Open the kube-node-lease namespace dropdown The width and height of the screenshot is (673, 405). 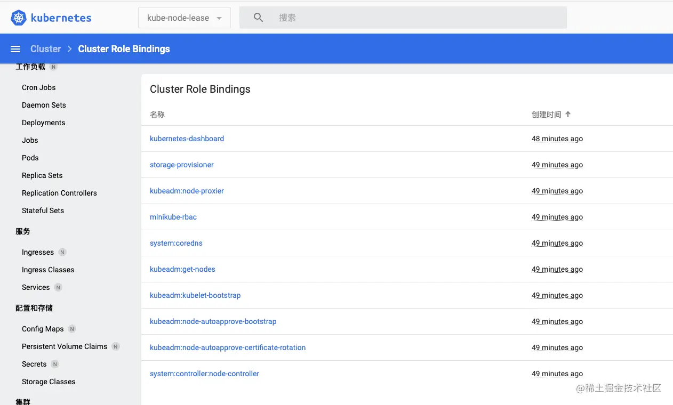coord(185,18)
